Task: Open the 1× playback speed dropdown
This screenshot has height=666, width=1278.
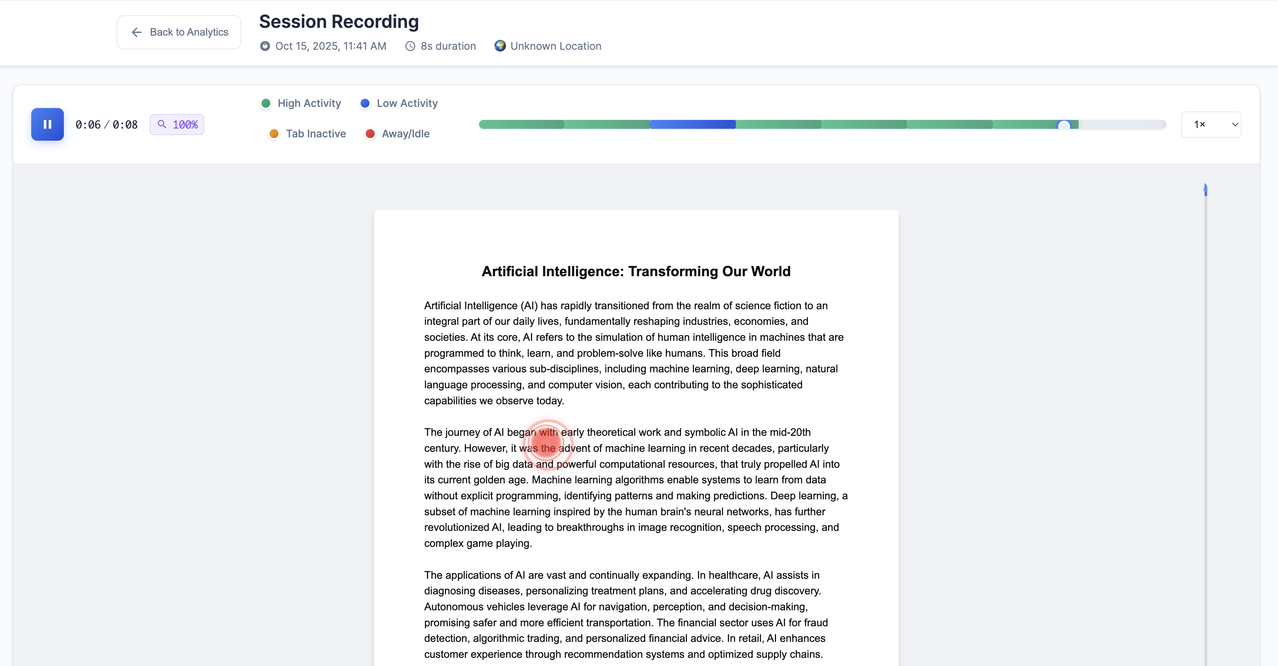Action: 1210,124
